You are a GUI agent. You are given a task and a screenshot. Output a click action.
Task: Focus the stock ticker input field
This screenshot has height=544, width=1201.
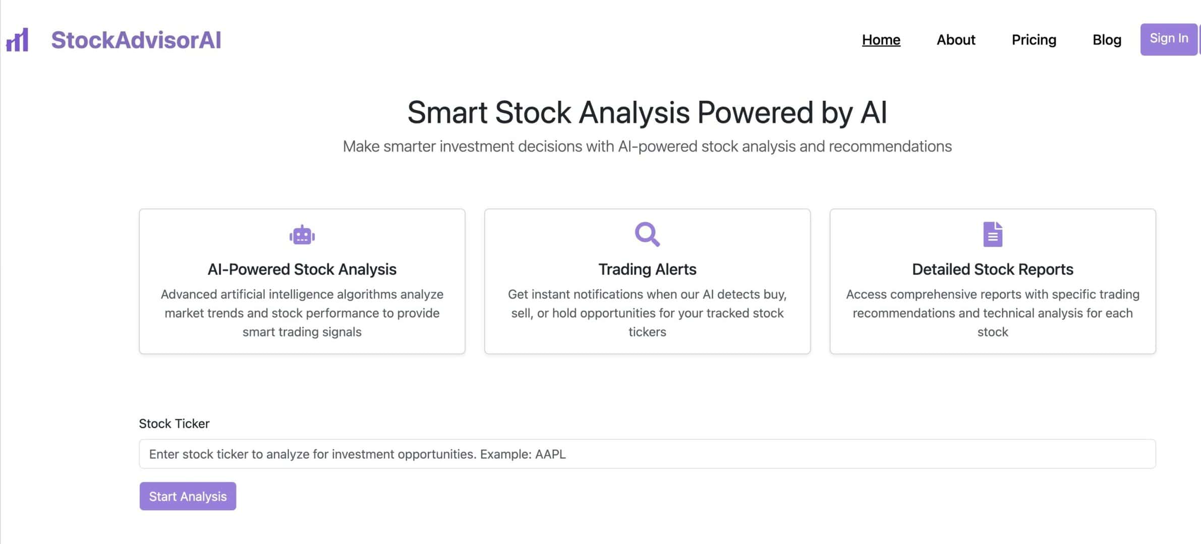tap(647, 454)
